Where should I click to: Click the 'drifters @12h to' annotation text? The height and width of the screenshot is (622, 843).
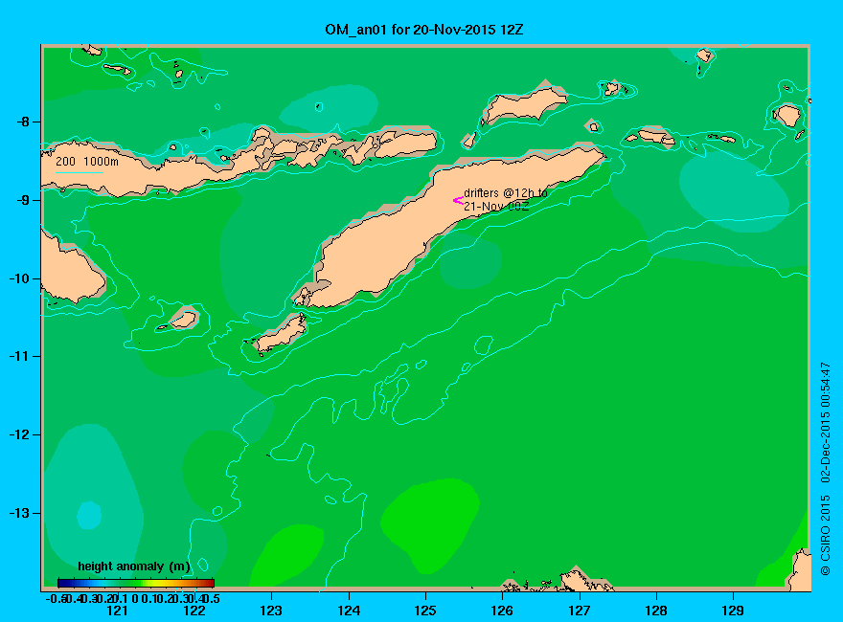point(506,193)
